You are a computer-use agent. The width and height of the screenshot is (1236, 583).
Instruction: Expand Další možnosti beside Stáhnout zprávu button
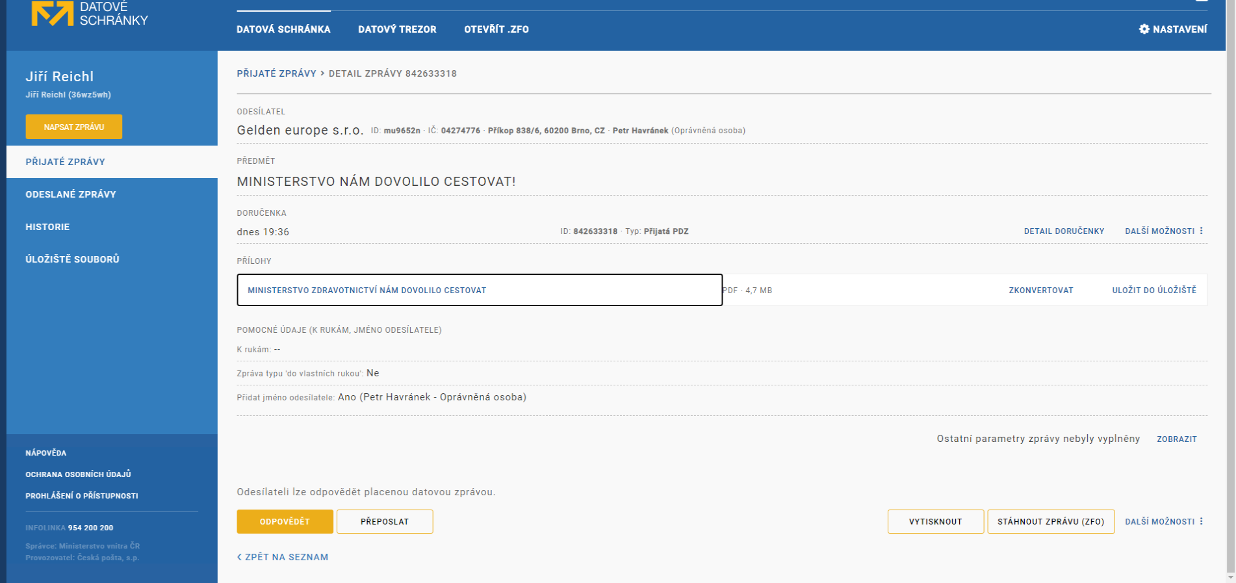(x=1164, y=522)
